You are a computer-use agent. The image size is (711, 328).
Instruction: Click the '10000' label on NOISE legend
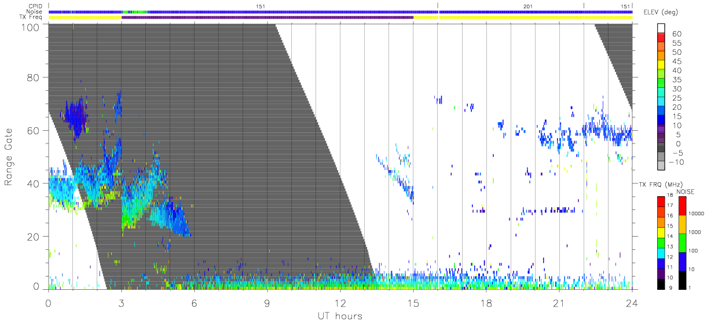click(x=698, y=213)
